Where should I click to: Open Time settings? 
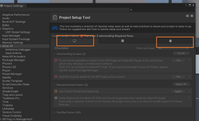coord(5,102)
